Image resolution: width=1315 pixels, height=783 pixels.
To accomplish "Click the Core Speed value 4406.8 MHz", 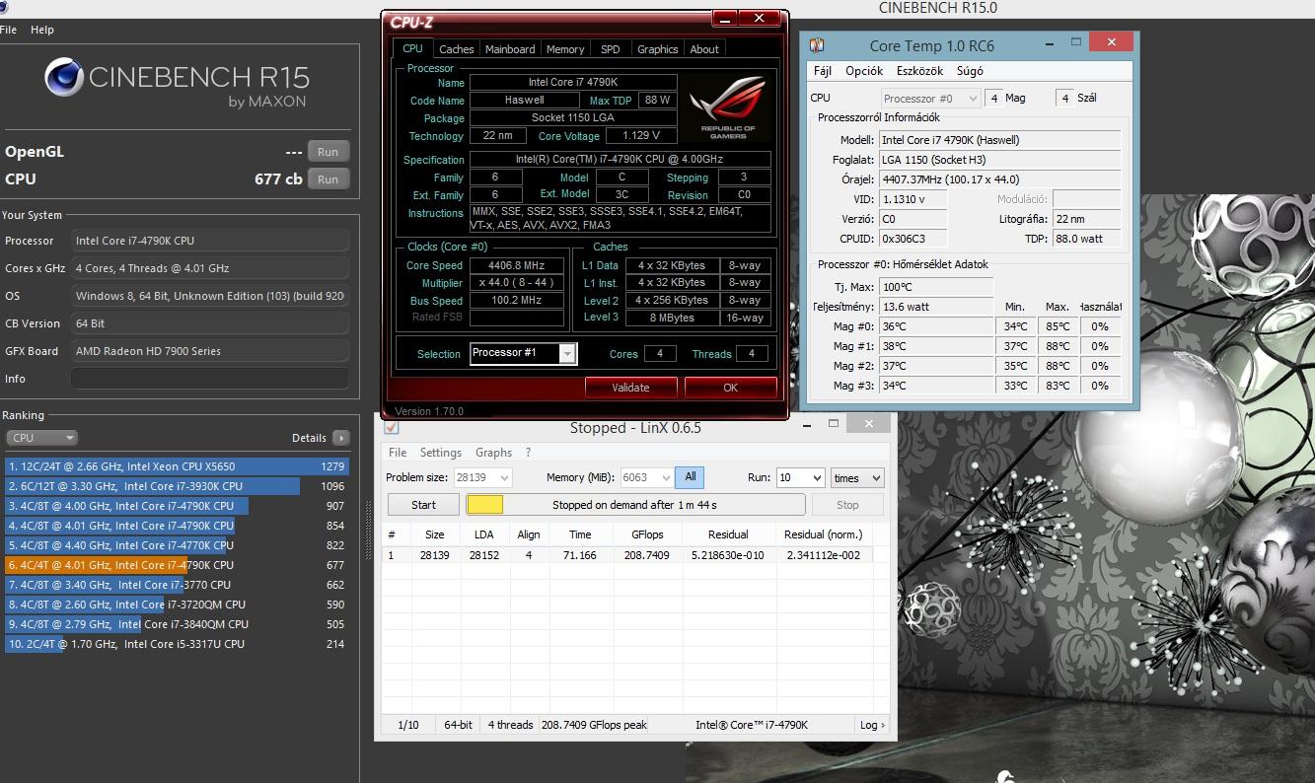I will 517,265.
